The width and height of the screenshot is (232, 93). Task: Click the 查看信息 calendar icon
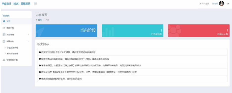pyautogui.click(x=4, y=41)
